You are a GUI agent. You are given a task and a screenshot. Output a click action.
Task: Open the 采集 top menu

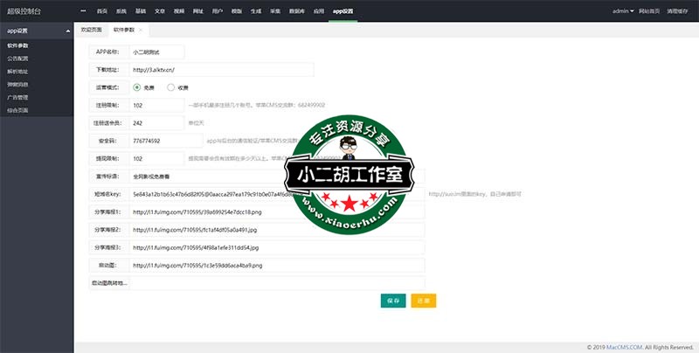[275, 11]
